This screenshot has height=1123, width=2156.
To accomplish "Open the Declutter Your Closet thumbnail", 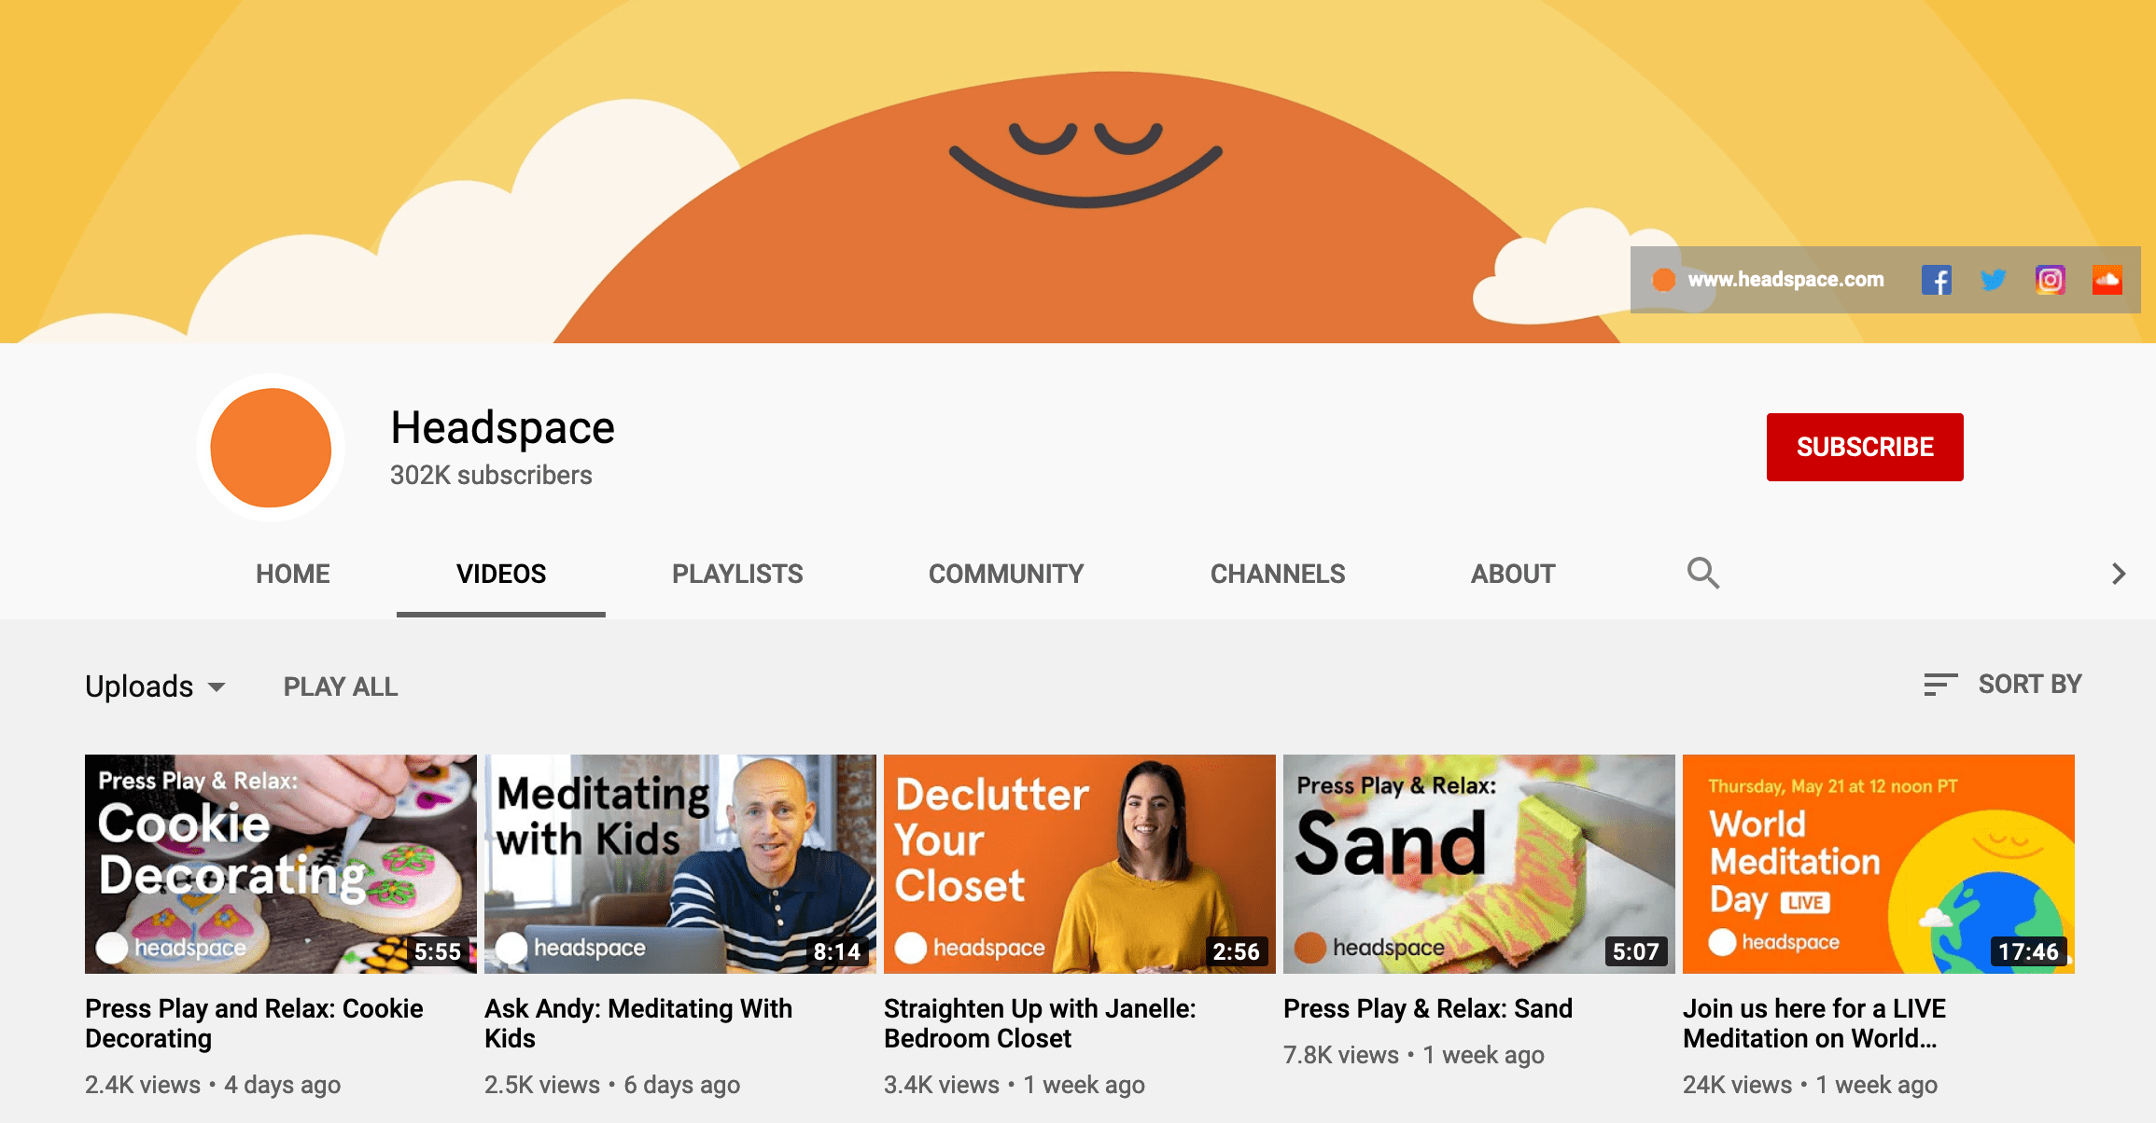I will click(1079, 864).
